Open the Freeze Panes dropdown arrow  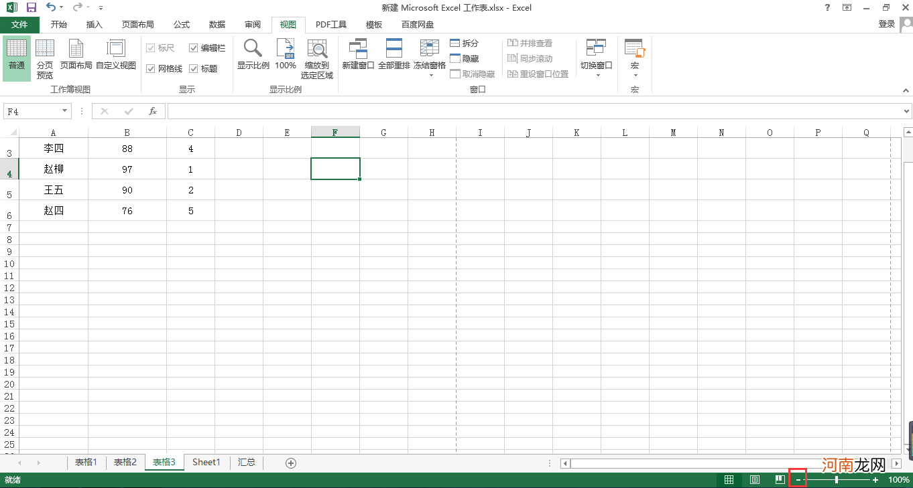pos(430,76)
